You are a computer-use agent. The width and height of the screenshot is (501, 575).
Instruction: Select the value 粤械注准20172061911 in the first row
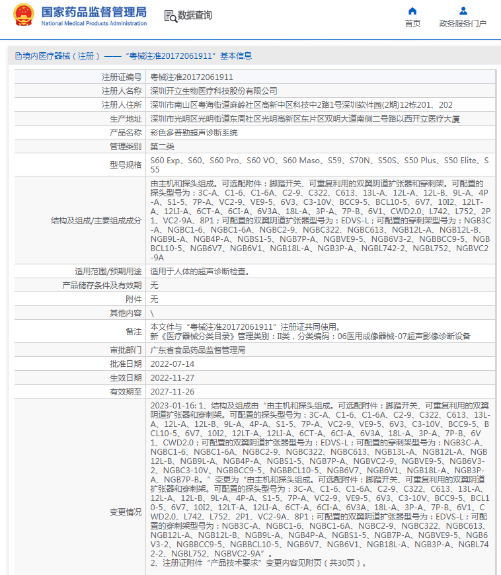[x=192, y=77]
